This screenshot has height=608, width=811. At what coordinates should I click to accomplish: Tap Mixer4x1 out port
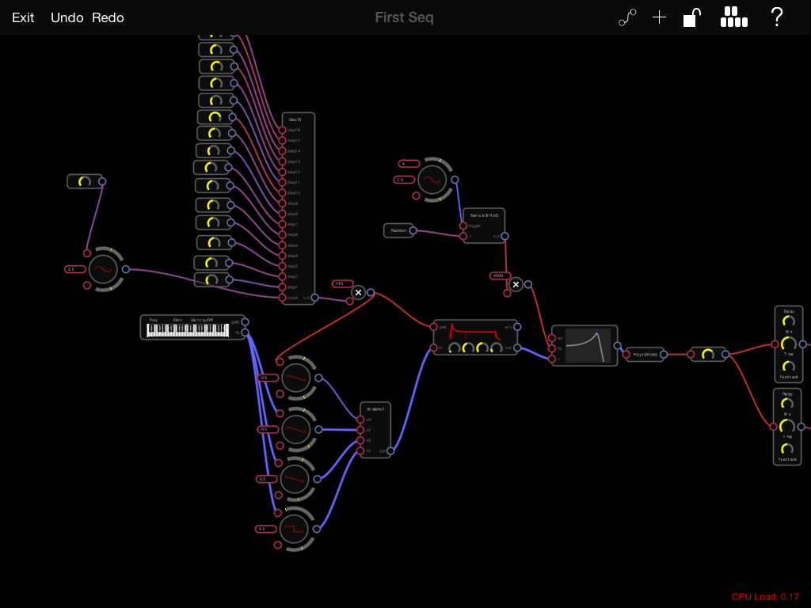390,450
